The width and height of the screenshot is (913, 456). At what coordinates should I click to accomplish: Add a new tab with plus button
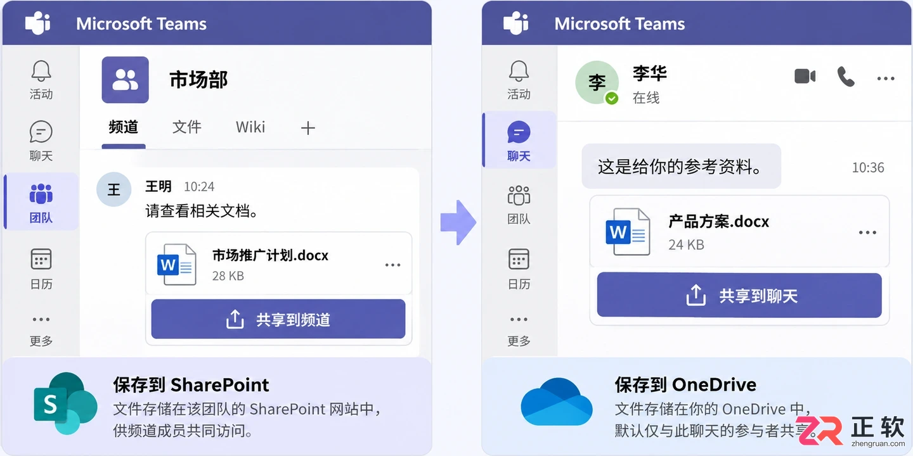click(x=308, y=128)
